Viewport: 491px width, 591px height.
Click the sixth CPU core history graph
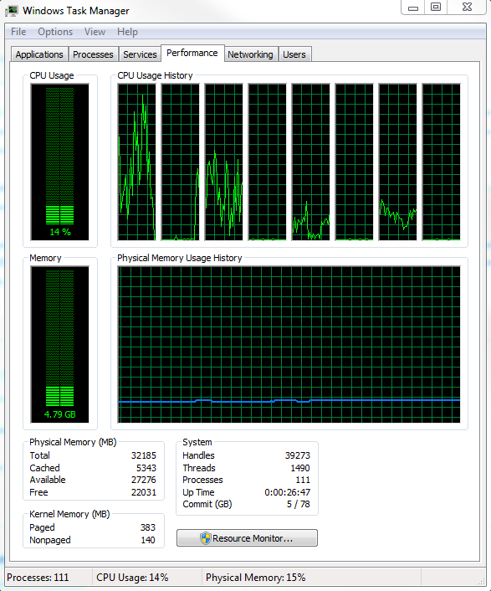click(x=355, y=162)
